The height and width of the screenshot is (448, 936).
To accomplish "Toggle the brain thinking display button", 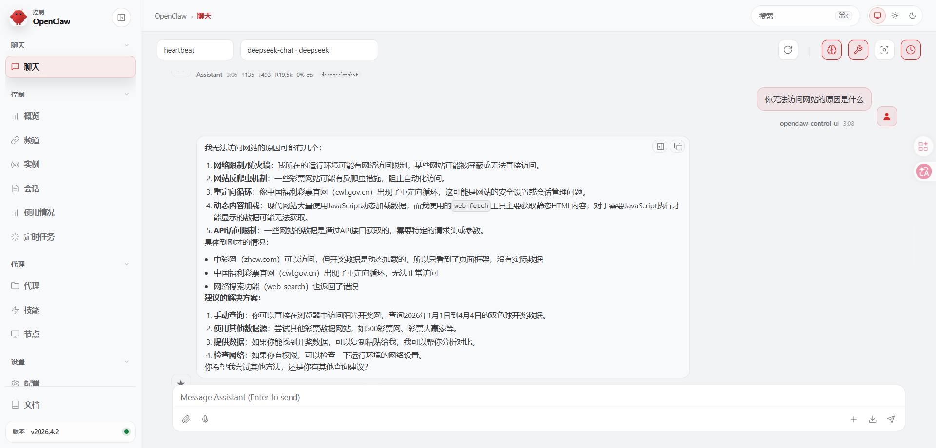I will tap(832, 50).
